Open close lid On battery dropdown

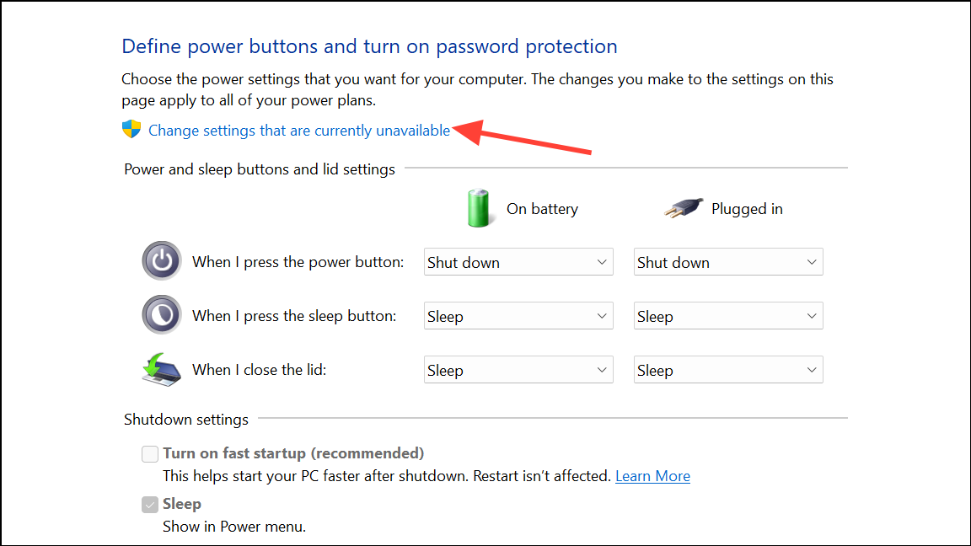point(518,370)
